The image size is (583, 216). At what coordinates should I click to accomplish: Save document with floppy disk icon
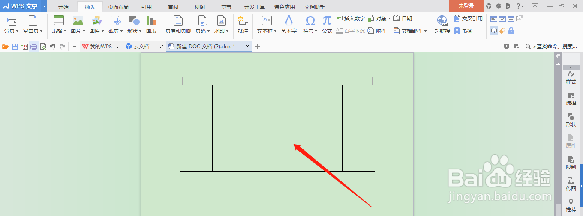point(15,47)
